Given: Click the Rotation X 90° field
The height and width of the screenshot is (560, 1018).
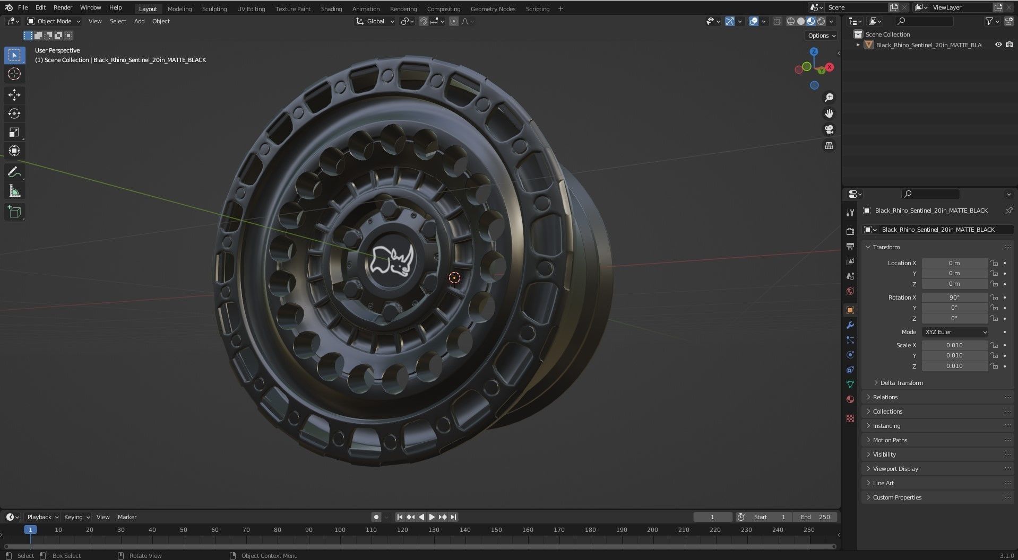Looking at the screenshot, I should click(954, 297).
